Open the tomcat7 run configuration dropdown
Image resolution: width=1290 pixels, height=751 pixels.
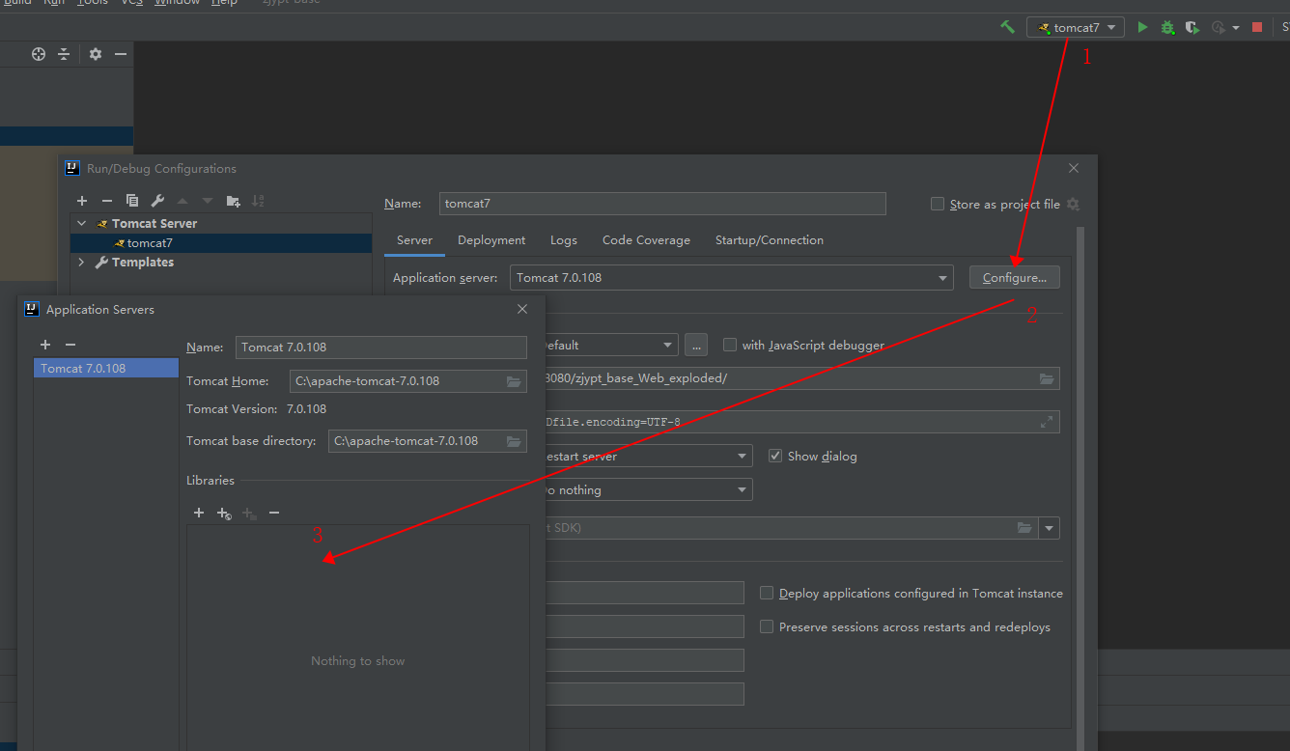[1076, 28]
